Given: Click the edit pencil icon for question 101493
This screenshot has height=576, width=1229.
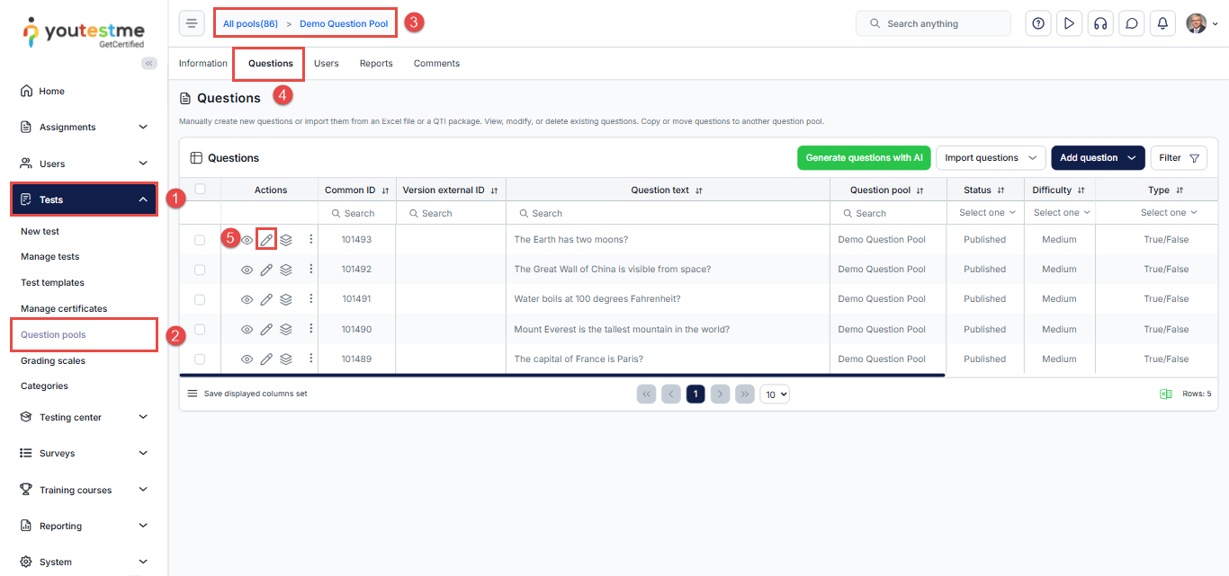Looking at the screenshot, I should point(266,240).
